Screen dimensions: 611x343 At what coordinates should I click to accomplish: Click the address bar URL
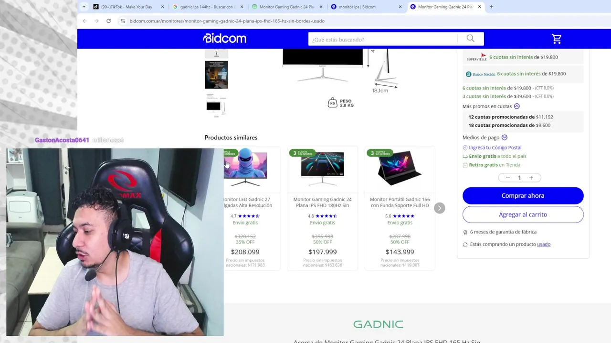pos(227,21)
